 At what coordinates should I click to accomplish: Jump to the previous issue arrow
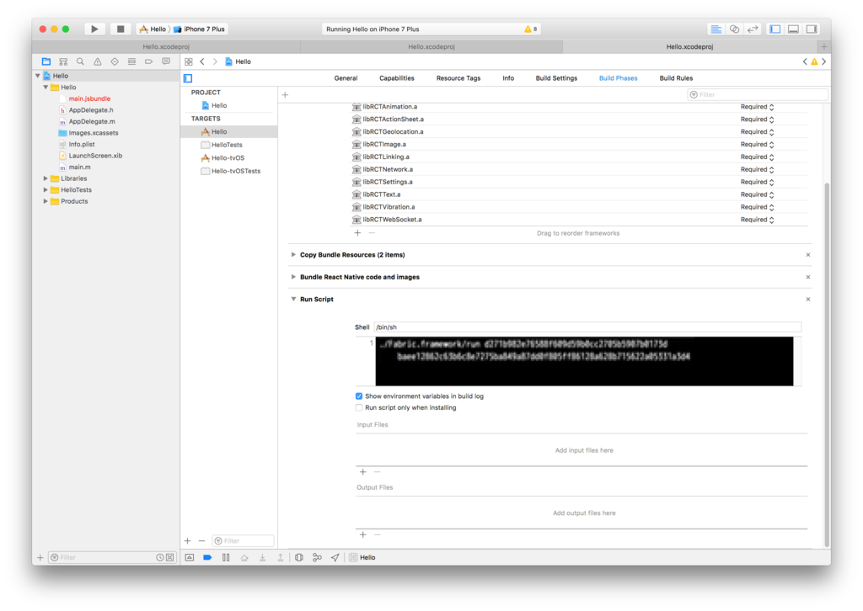tap(805, 61)
